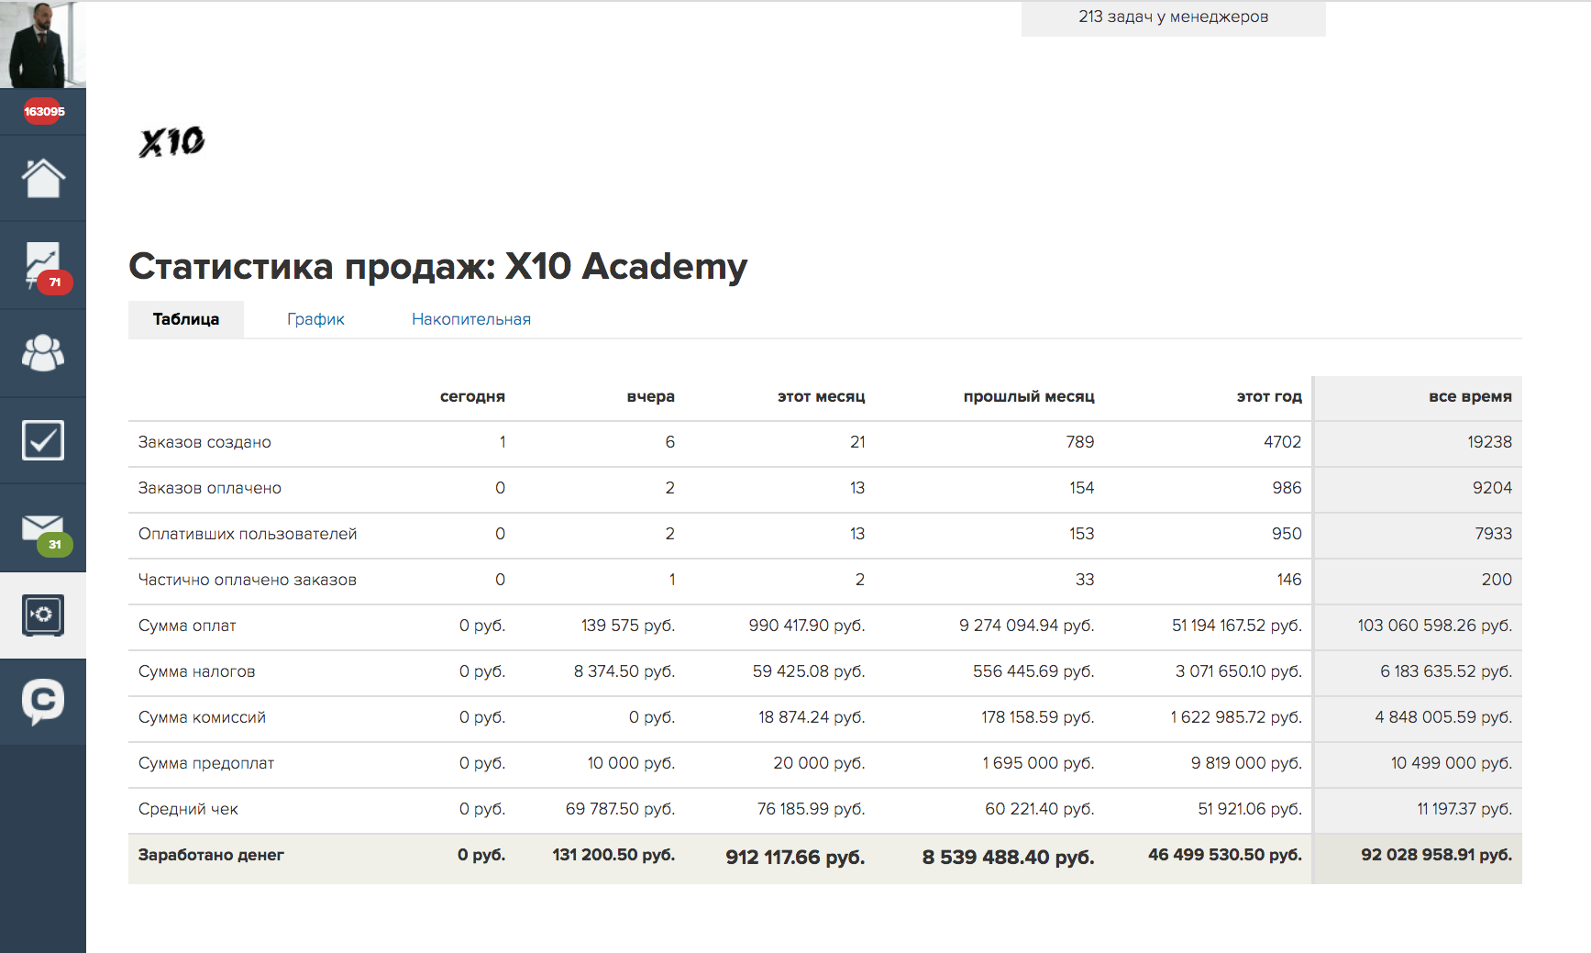Click the 46 499 530.50 руб. value
Image resolution: width=1591 pixels, height=953 pixels.
point(1225,855)
